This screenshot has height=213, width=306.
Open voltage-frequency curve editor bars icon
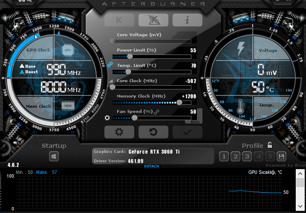point(111,81)
